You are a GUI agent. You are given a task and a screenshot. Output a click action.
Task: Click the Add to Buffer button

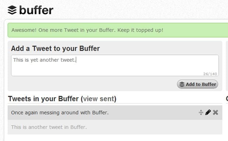[x=197, y=84]
